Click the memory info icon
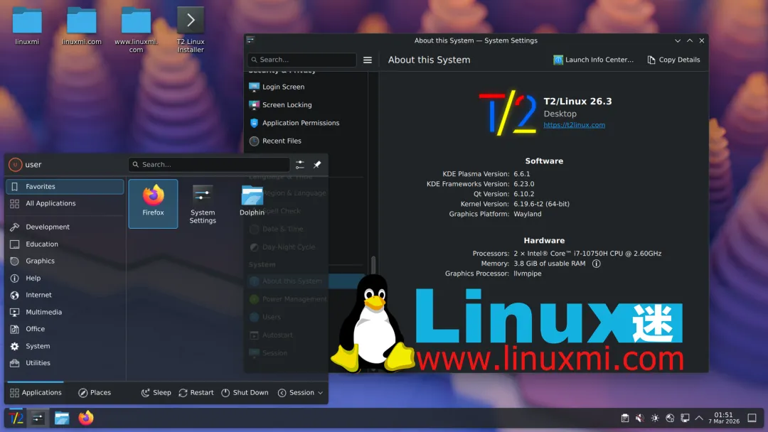The height and width of the screenshot is (432, 768). tap(596, 264)
